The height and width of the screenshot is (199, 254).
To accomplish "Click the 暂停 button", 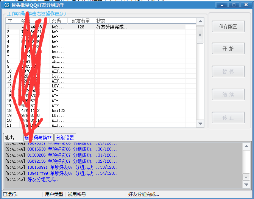I will [x=228, y=72].
